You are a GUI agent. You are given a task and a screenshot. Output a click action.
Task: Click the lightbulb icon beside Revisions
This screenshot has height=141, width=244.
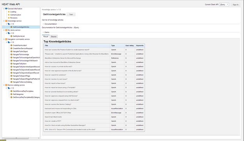(9, 18)
